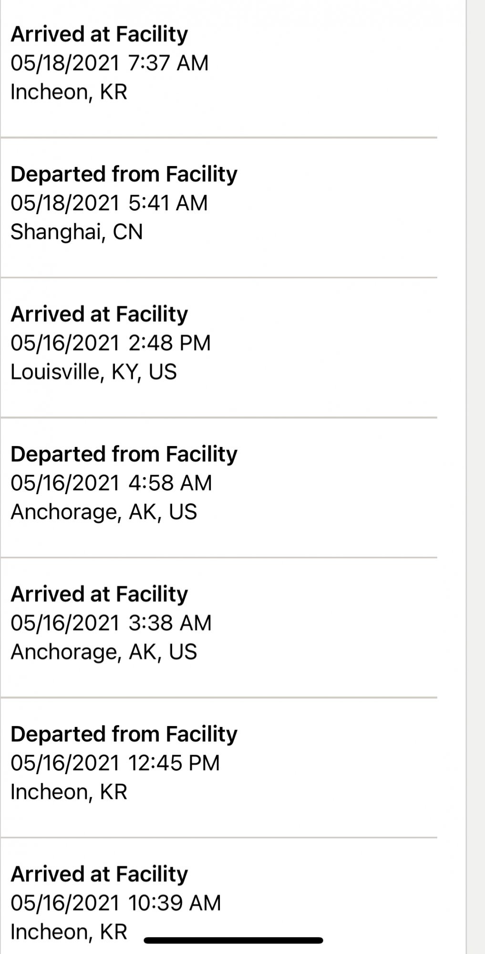485x954 pixels.
Task: Click the 05/16/2021 12:45 PM timestamp
Action: tap(115, 763)
